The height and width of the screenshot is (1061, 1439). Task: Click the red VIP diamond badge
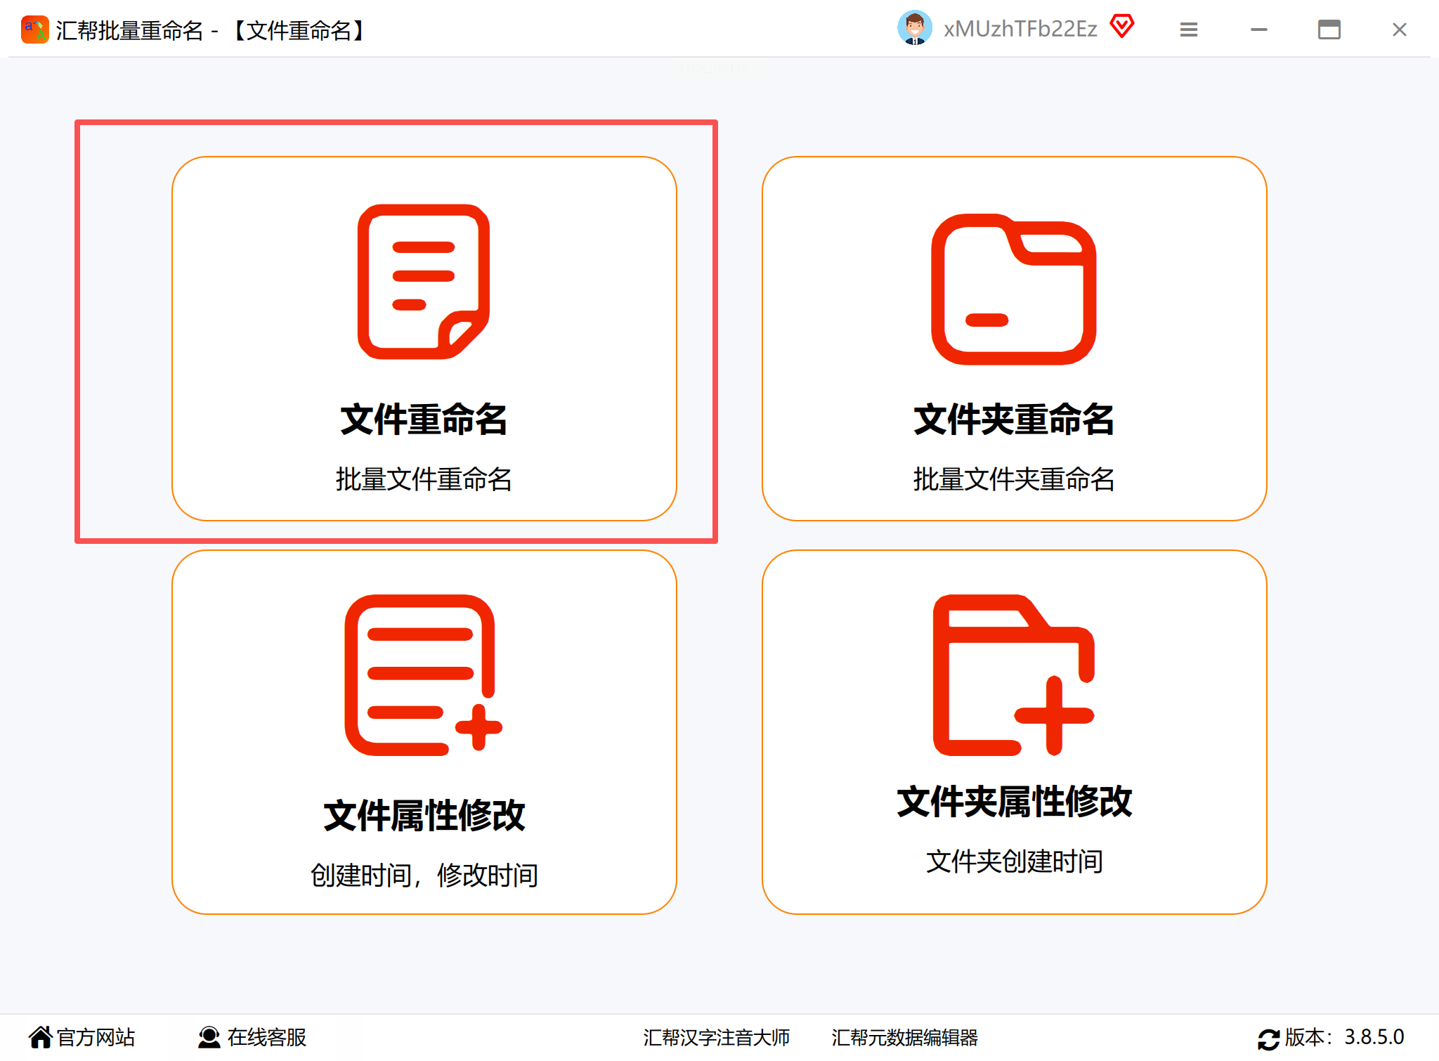1122,27
